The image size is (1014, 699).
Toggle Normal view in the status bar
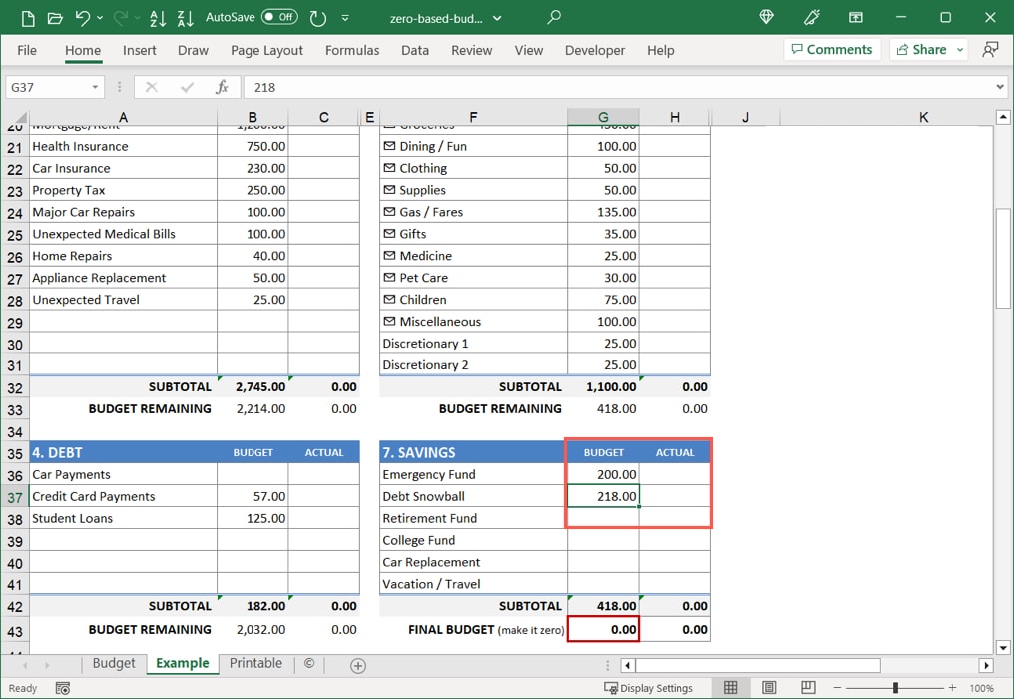[x=730, y=688]
